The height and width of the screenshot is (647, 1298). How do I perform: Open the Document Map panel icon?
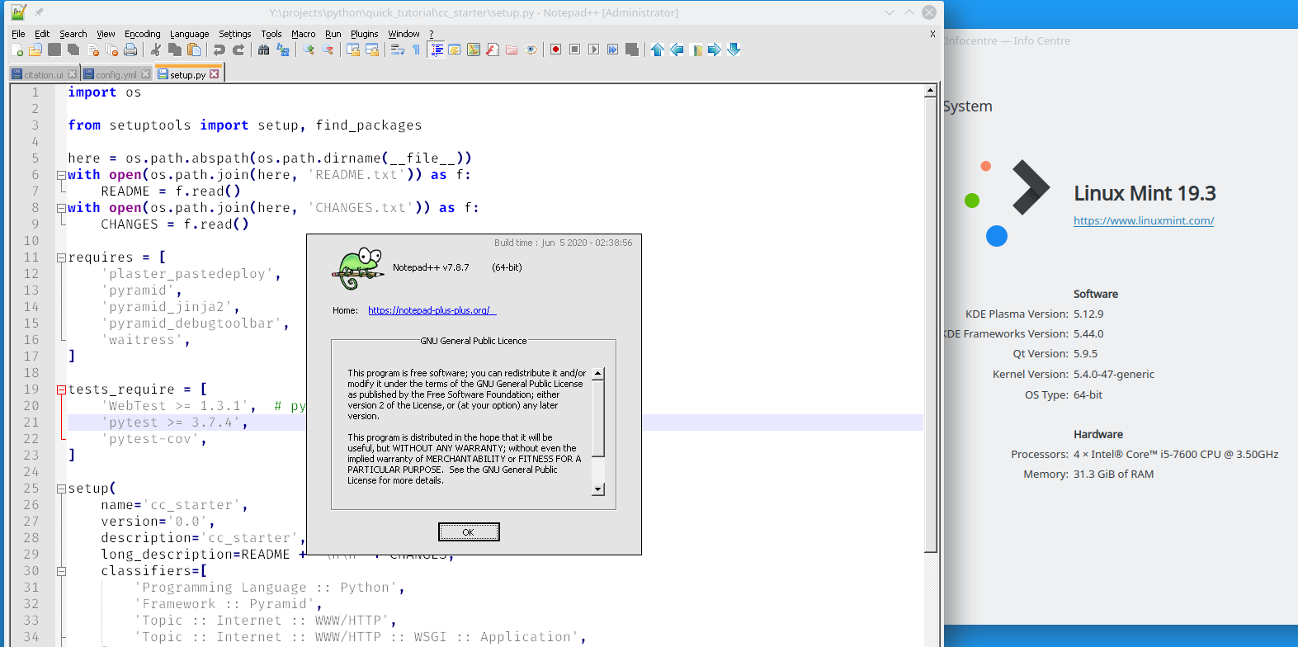474,50
